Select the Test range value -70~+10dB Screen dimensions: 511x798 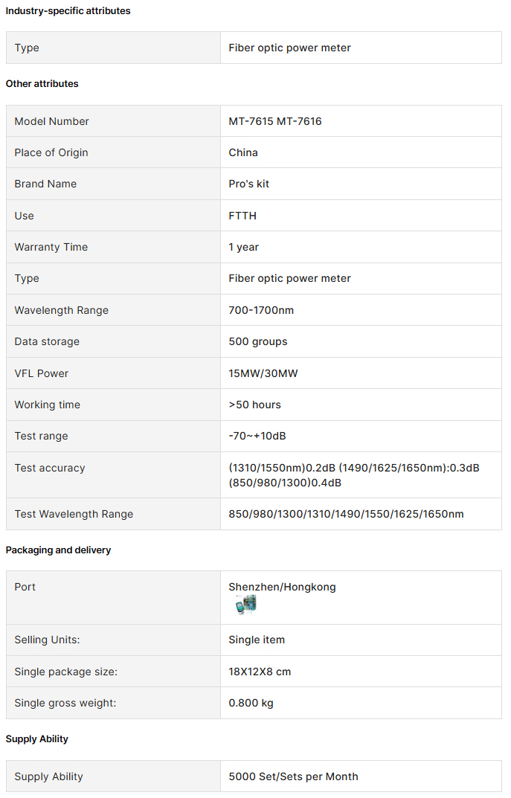[257, 436]
